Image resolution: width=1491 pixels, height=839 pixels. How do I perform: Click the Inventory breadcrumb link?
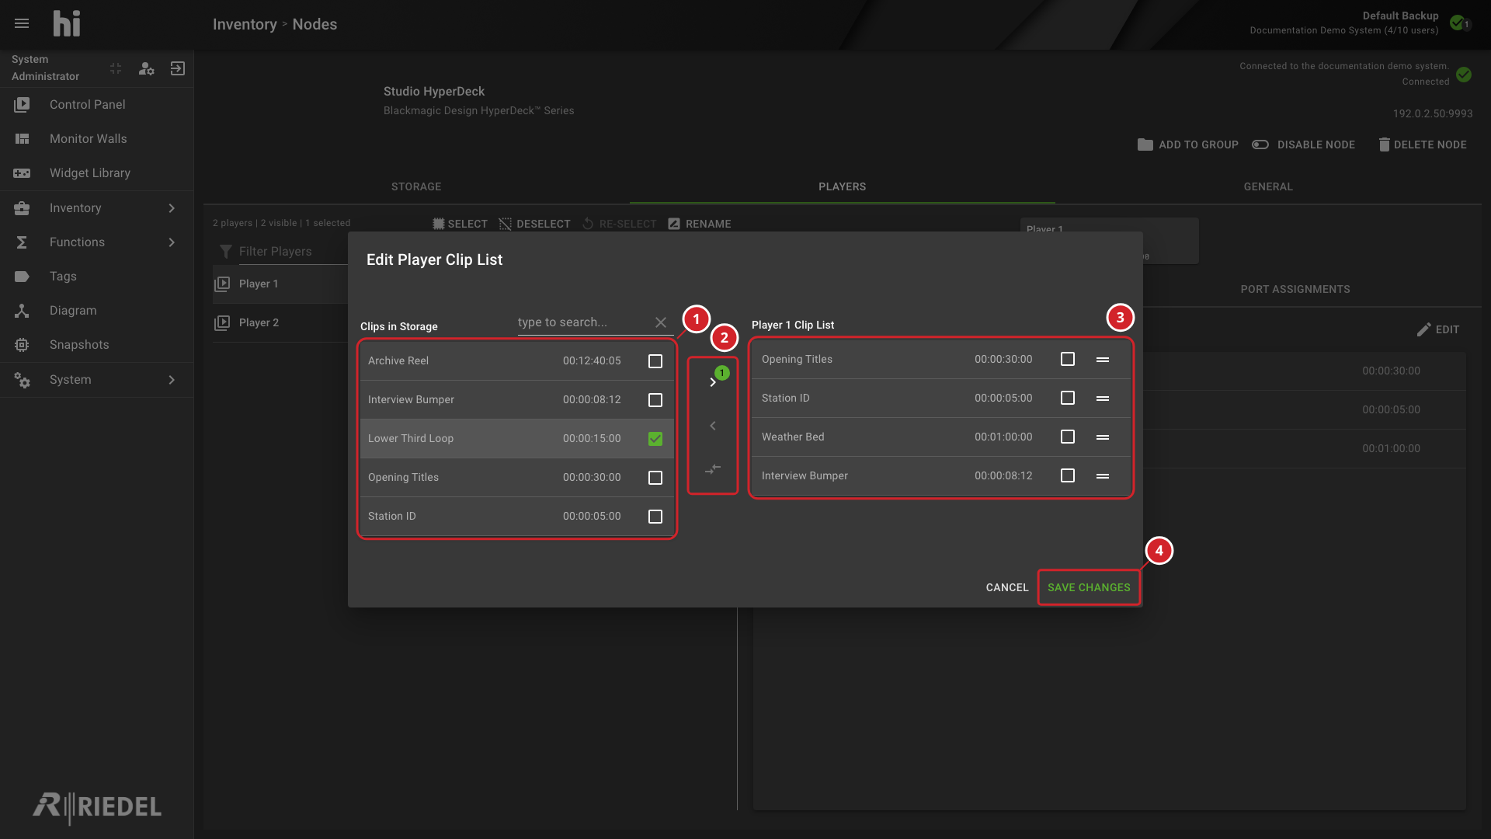(x=245, y=24)
